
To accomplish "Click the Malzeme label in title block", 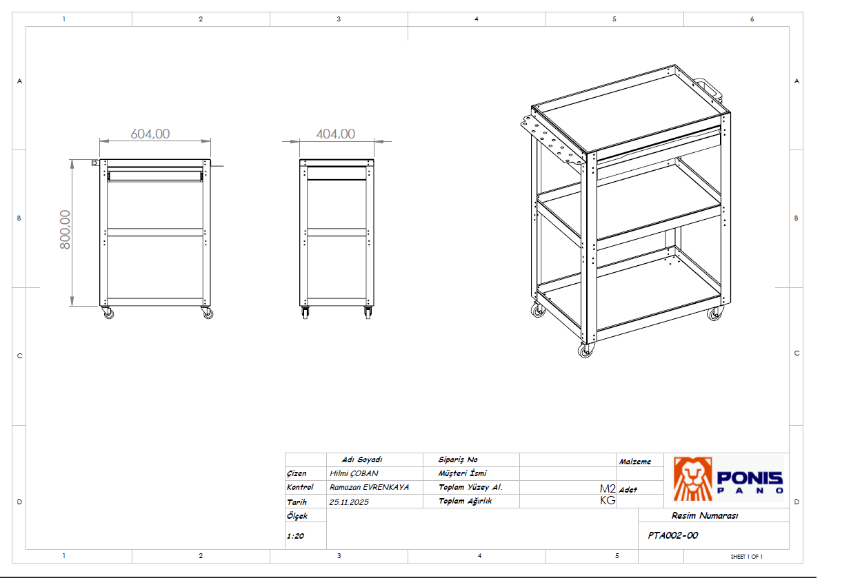I will click(x=634, y=462).
